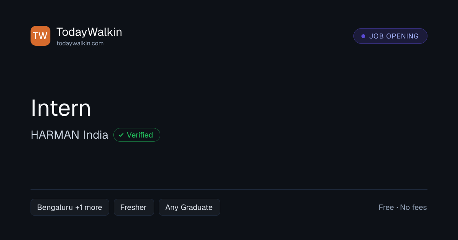Click the word India in the company name
The height and width of the screenshot is (240, 458).
coord(95,135)
